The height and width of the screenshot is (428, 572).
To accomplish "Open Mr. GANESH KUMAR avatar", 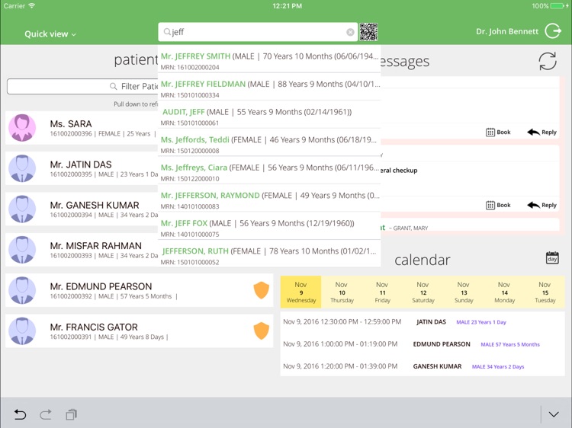I will click(x=22, y=209).
